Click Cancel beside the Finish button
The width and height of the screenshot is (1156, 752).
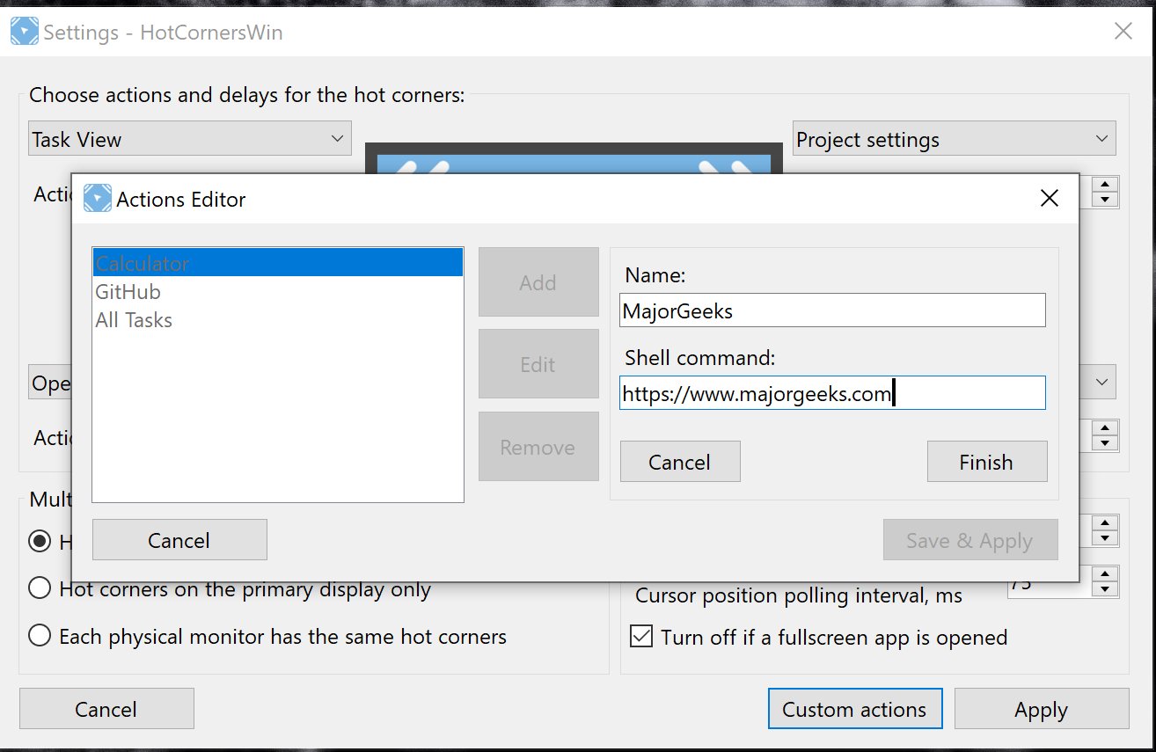point(679,462)
